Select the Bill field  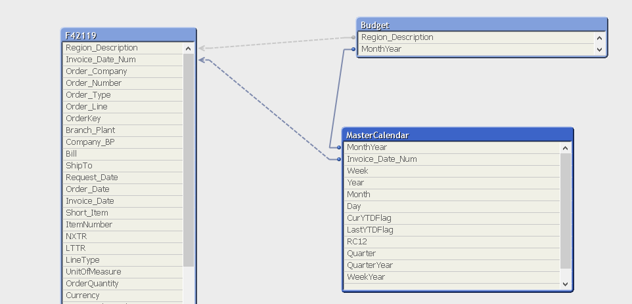click(x=123, y=154)
